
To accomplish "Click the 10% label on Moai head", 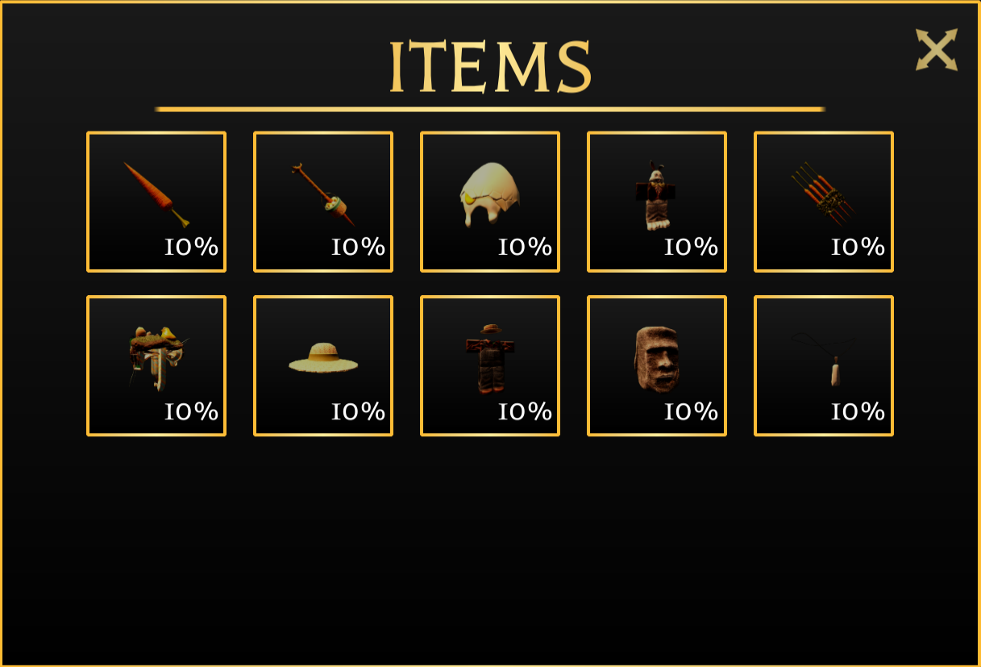I will coord(692,411).
